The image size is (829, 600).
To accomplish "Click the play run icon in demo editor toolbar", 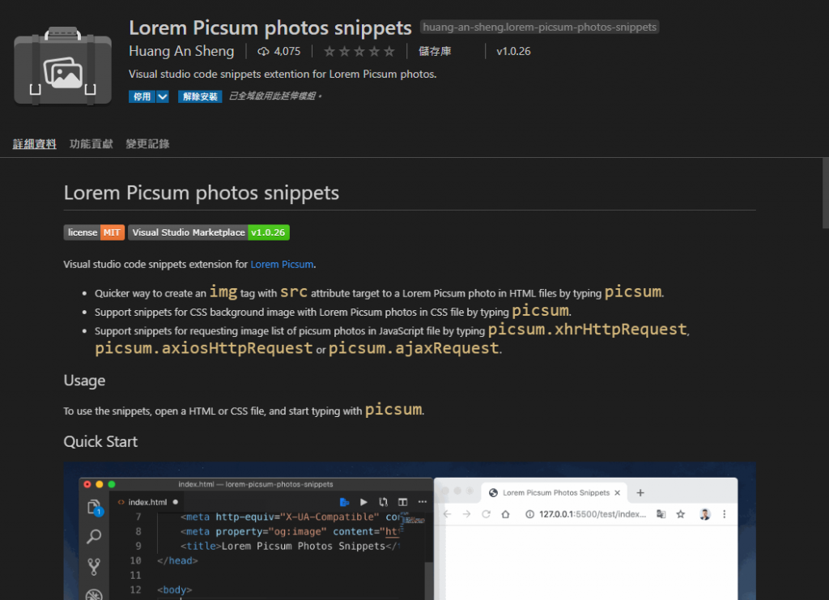I will pos(363,502).
